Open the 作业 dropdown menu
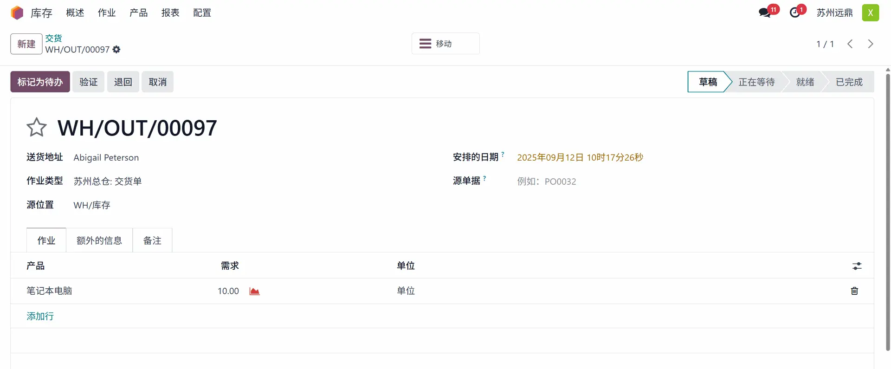The width and height of the screenshot is (891, 369). [106, 13]
